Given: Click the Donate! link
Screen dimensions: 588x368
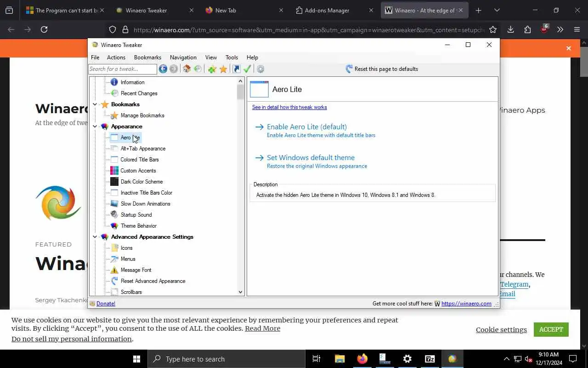Looking at the screenshot, I should [x=106, y=304].
